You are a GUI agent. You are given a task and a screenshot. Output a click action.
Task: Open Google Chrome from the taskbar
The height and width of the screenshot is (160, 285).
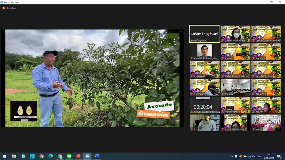[x=41, y=156]
